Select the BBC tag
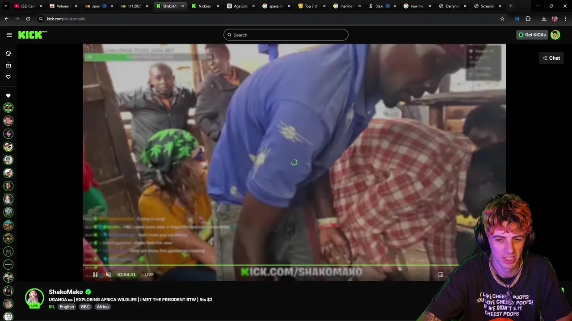572x321 pixels. tap(85, 307)
